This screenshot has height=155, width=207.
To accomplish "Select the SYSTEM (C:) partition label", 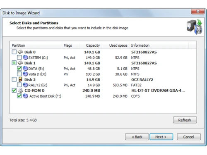I will tap(38, 57).
